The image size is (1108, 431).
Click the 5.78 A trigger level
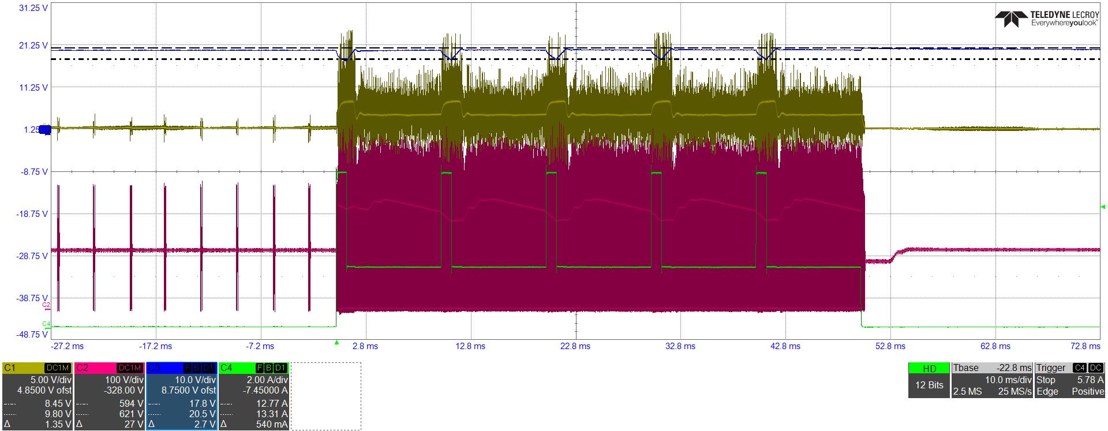[1090, 380]
